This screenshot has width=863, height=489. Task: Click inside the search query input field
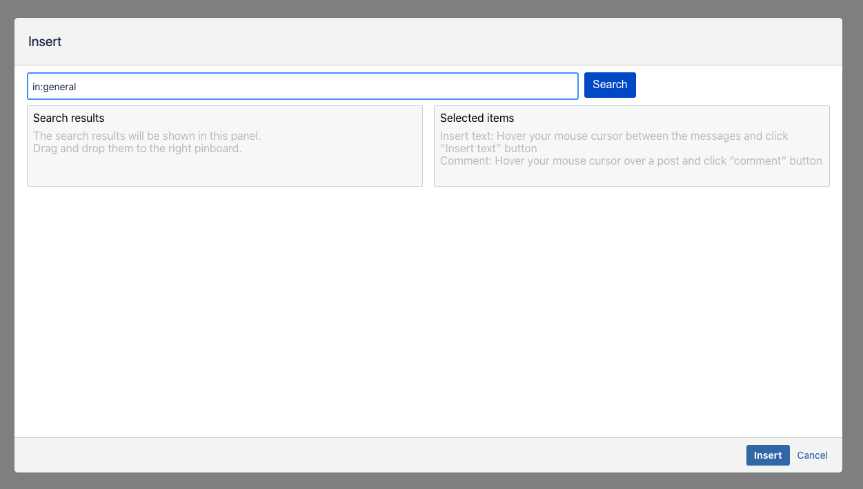point(302,86)
